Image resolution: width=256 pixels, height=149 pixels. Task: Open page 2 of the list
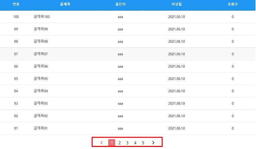(x=119, y=143)
